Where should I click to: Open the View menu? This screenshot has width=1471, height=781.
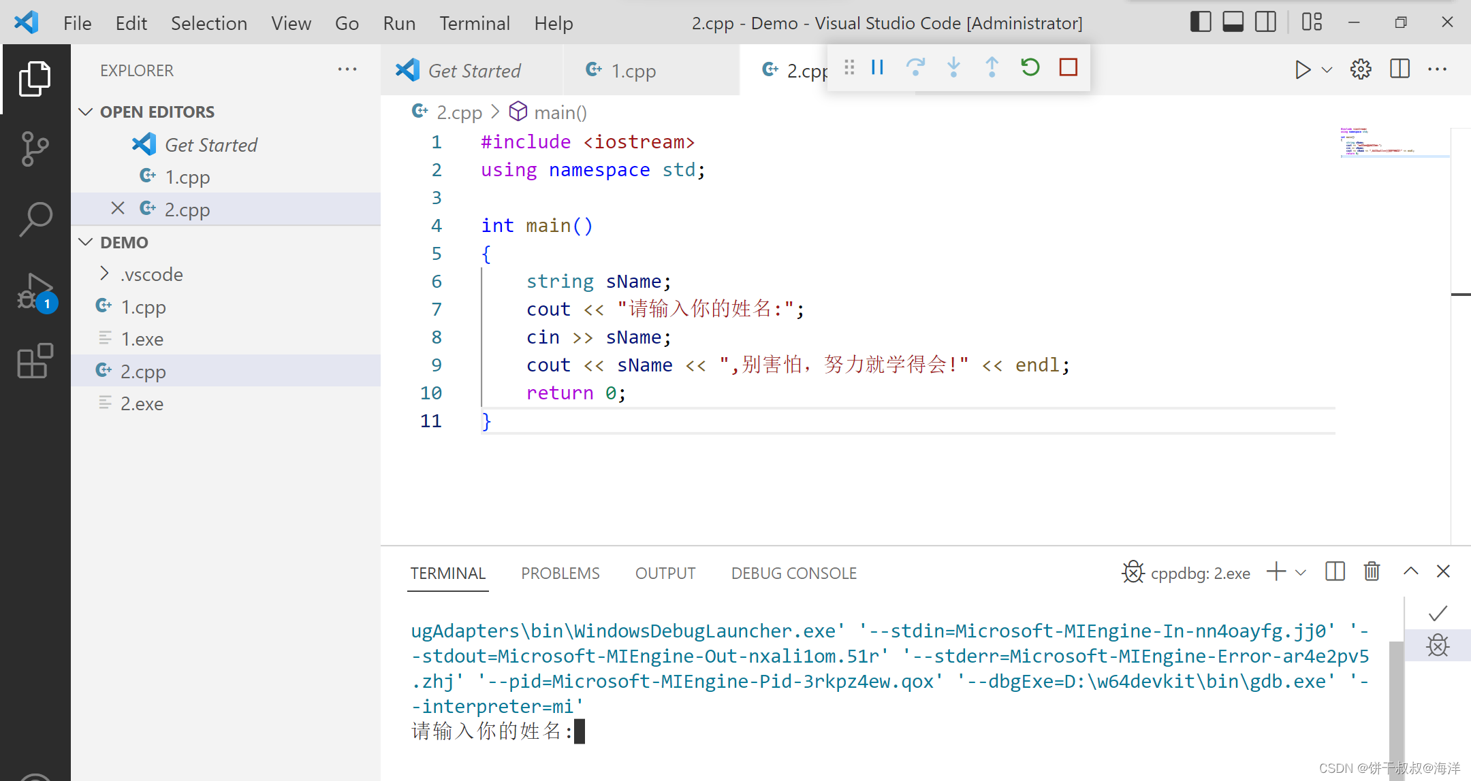[x=291, y=23]
